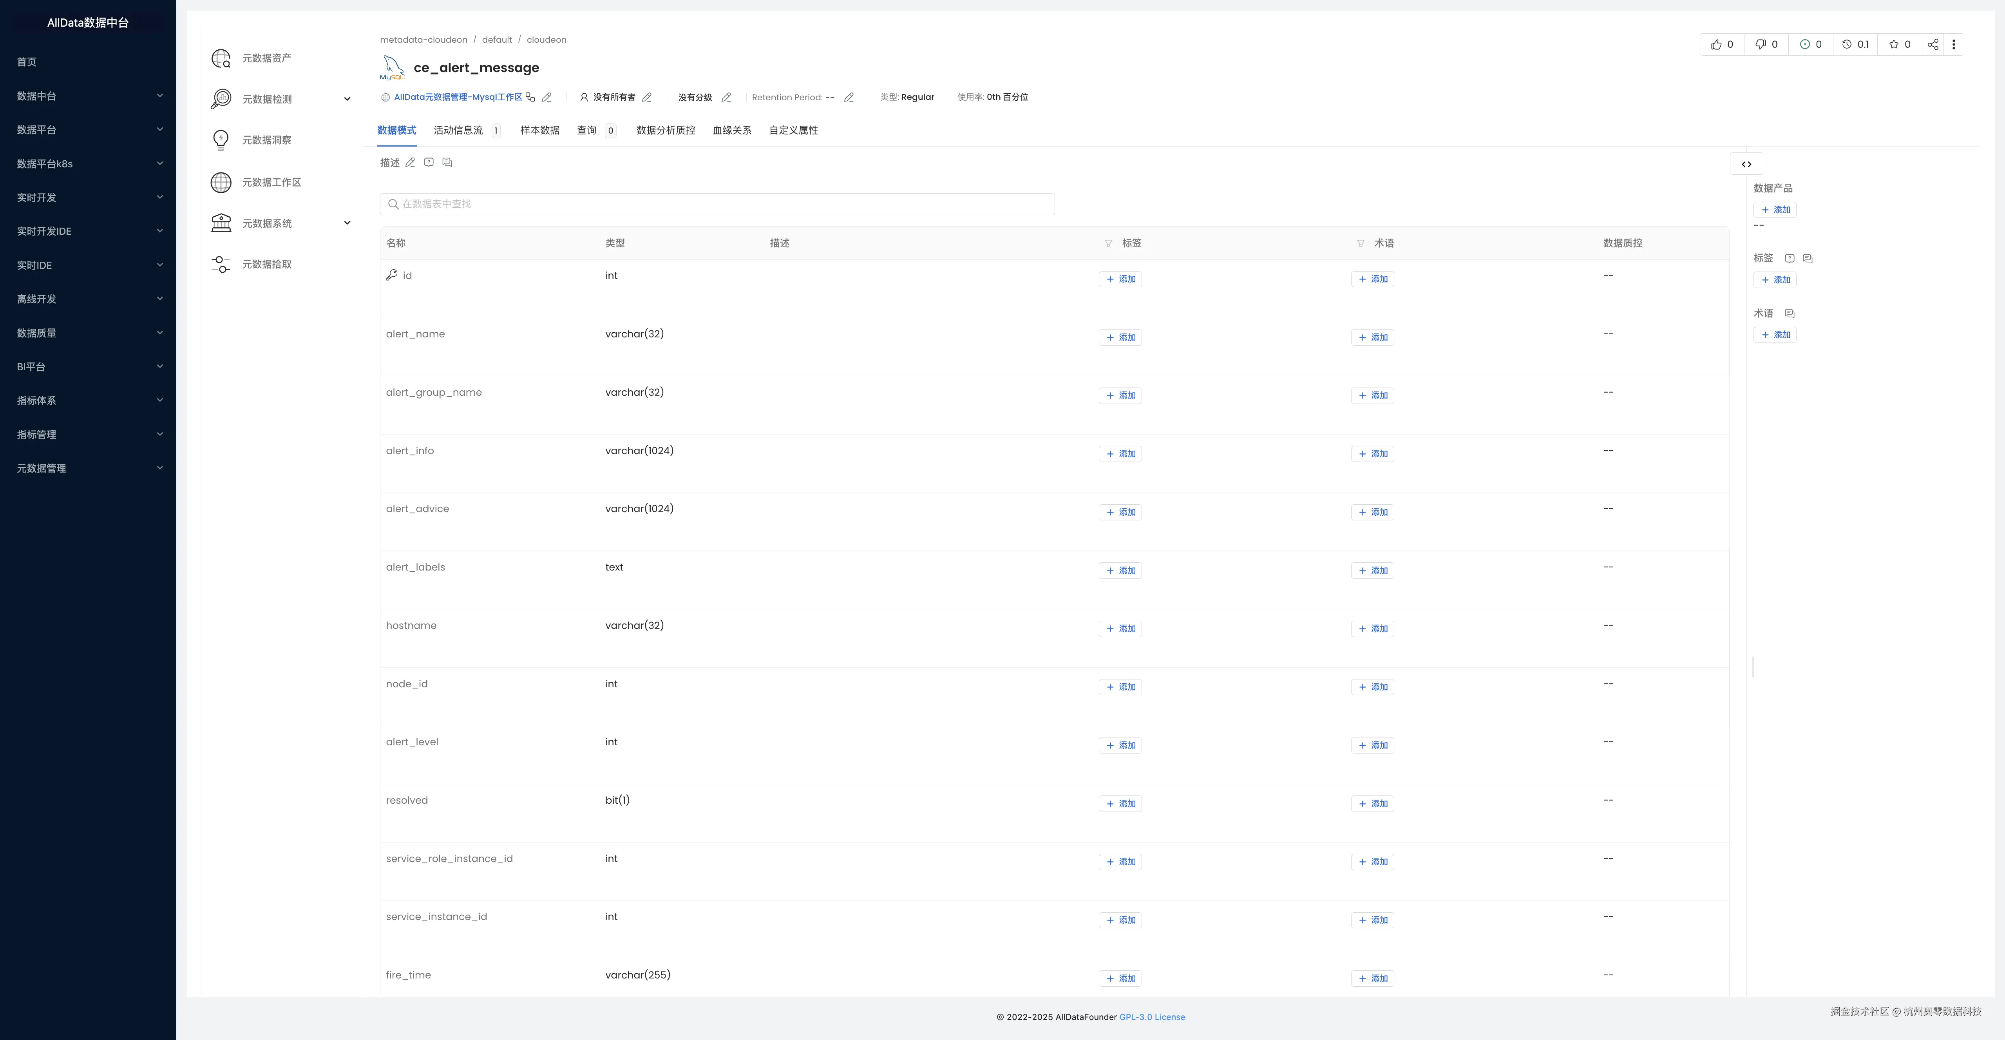This screenshot has width=2005, height=1040.
Task: Open the three-dot more options menu
Action: tap(1954, 44)
